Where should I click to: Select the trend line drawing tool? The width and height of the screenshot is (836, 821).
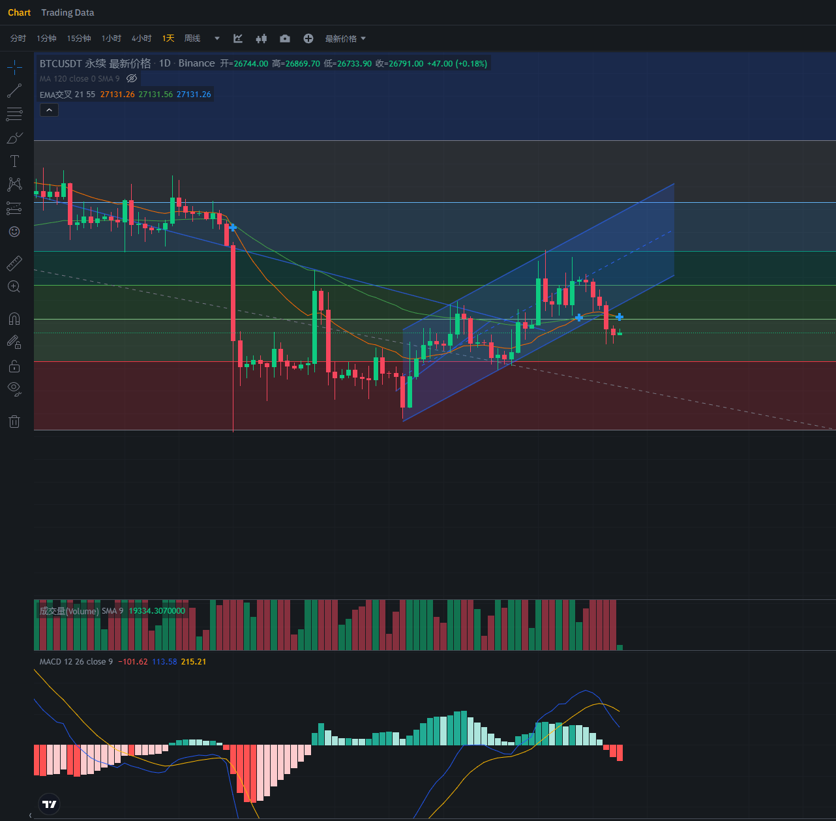tap(14, 91)
